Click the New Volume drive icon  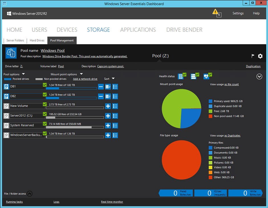[6, 106]
